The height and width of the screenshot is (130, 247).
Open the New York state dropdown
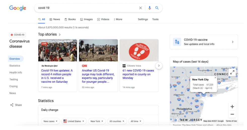point(97,121)
